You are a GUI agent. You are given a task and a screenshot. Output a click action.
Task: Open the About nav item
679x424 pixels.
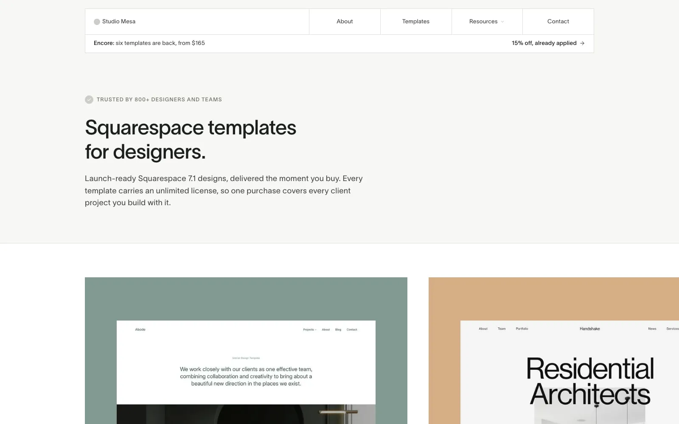(x=345, y=22)
